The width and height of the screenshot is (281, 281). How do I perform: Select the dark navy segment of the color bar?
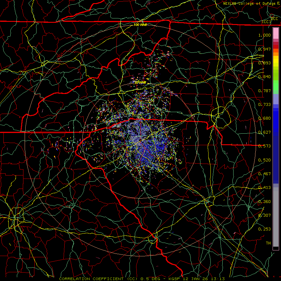pos(276,160)
